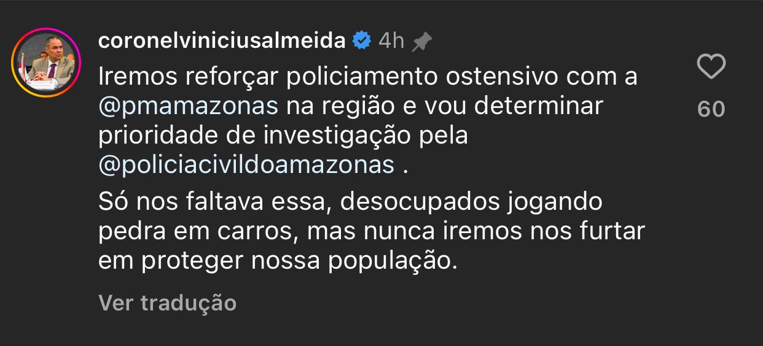Open the @policiacivildoamazonas mention
The image size is (763, 346).
(246, 165)
